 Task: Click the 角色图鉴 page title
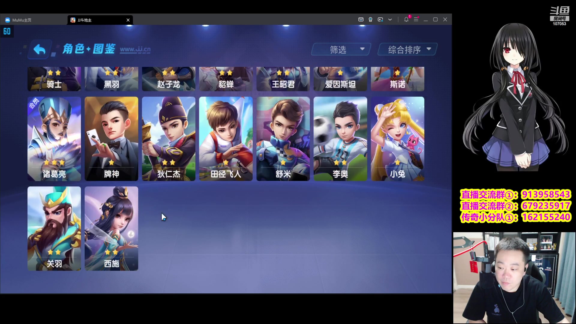89,49
